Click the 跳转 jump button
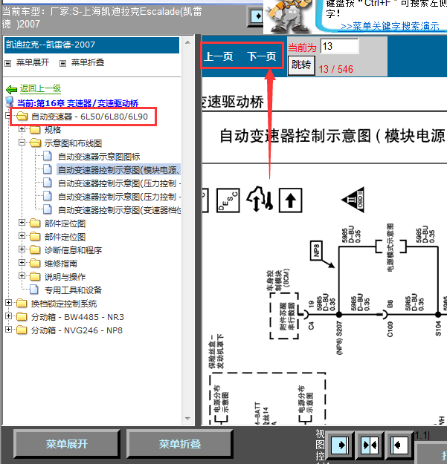 pos(301,65)
